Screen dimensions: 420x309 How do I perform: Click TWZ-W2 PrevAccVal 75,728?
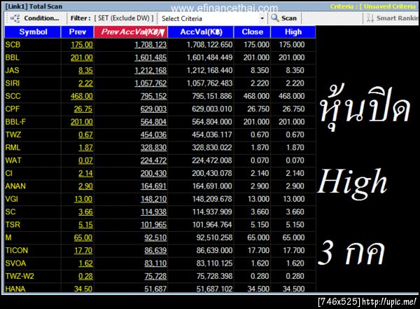[155, 276]
